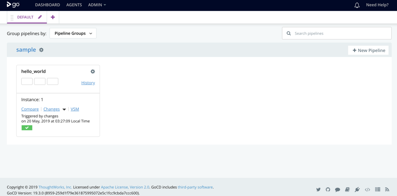Select the DEFAULT dashboard tab
Viewport: 397px width, 196px height.
tap(25, 17)
